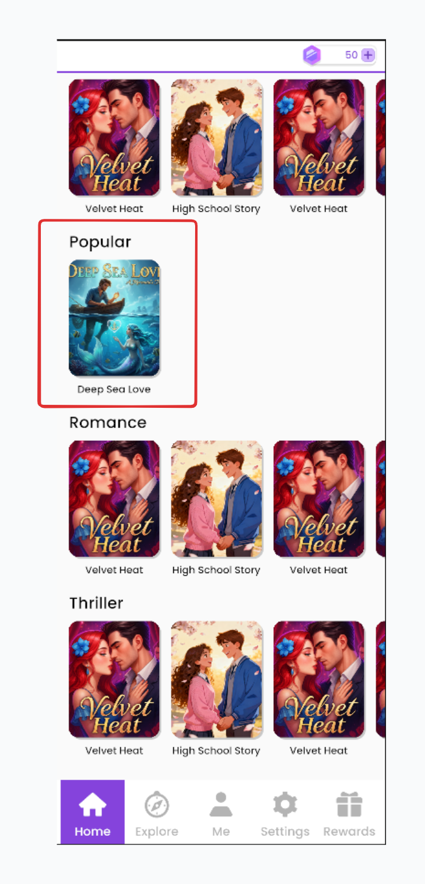425x884 pixels.
Task: Select the Deep Sea Love title label
Action: click(x=114, y=389)
